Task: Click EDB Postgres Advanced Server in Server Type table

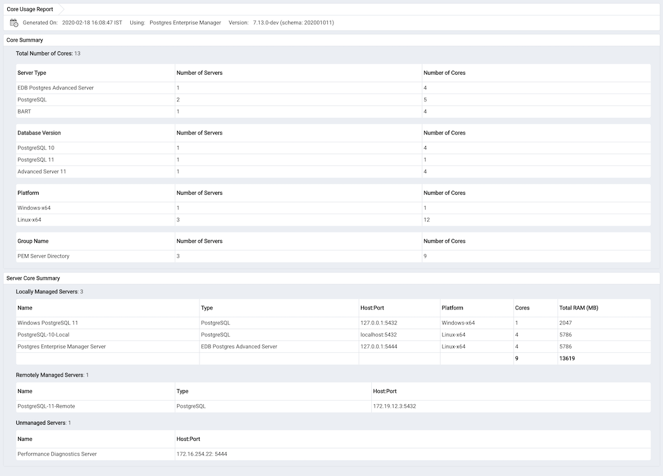Action: (55, 88)
